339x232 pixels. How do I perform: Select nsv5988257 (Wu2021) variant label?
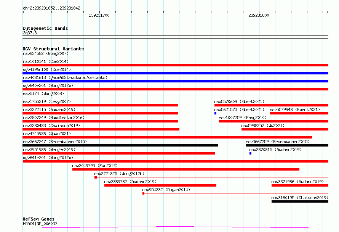[x=263, y=126]
